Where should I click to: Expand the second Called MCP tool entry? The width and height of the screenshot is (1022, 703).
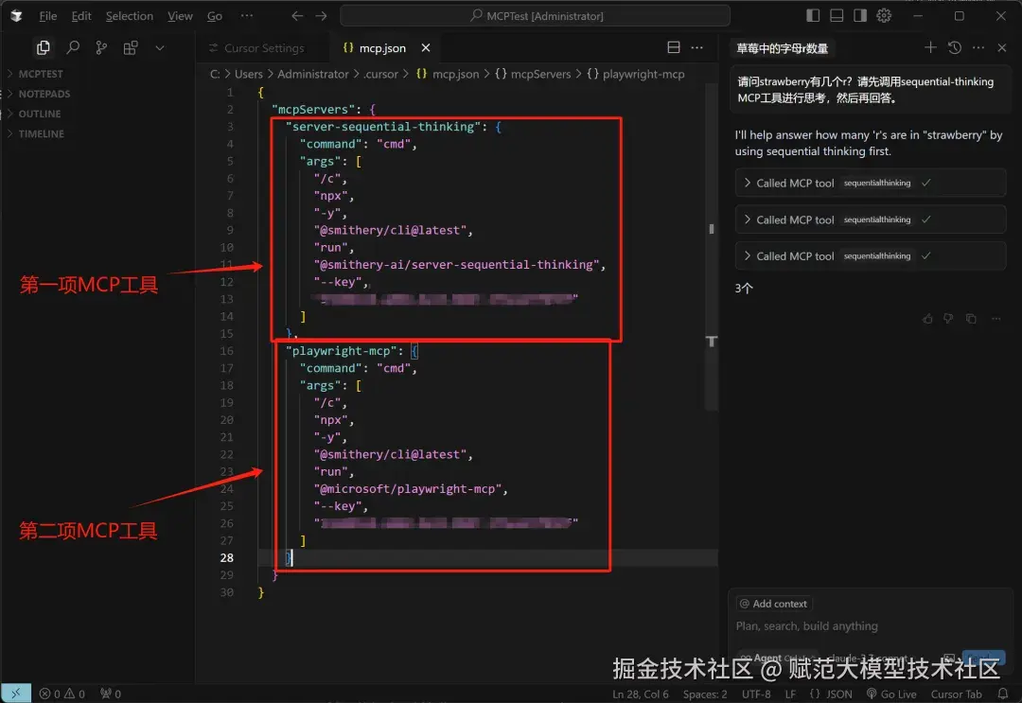click(871, 220)
